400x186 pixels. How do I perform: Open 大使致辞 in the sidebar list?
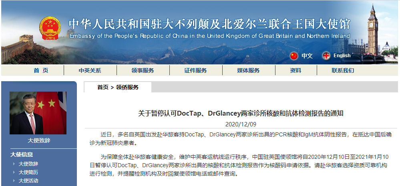(28, 164)
